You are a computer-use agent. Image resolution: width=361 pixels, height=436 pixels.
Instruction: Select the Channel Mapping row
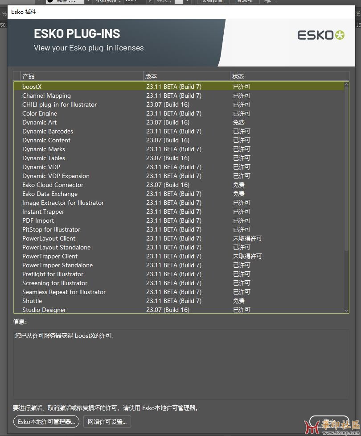coord(179,96)
